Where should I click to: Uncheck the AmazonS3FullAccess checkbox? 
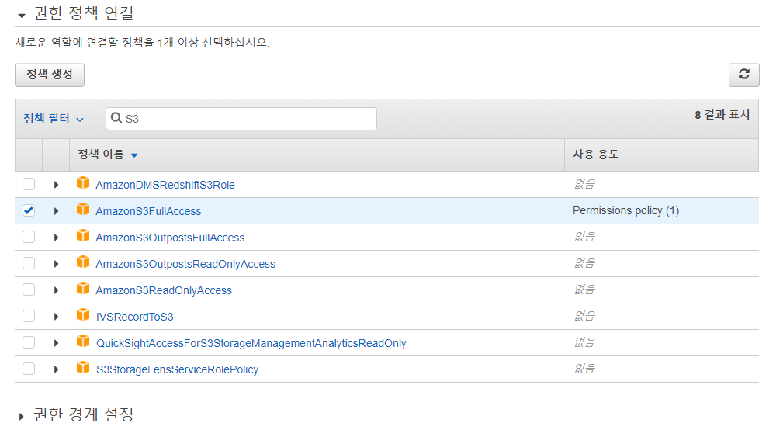coord(29,211)
